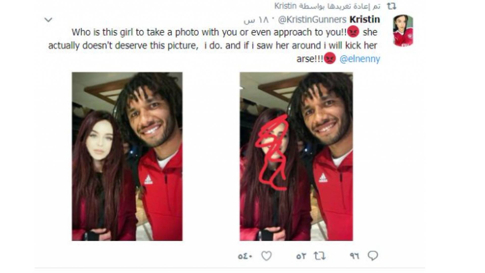Viewport: 485px width, 273px height.
Task: Click the angry emoji after "arse!!!"
Action: click(330, 59)
